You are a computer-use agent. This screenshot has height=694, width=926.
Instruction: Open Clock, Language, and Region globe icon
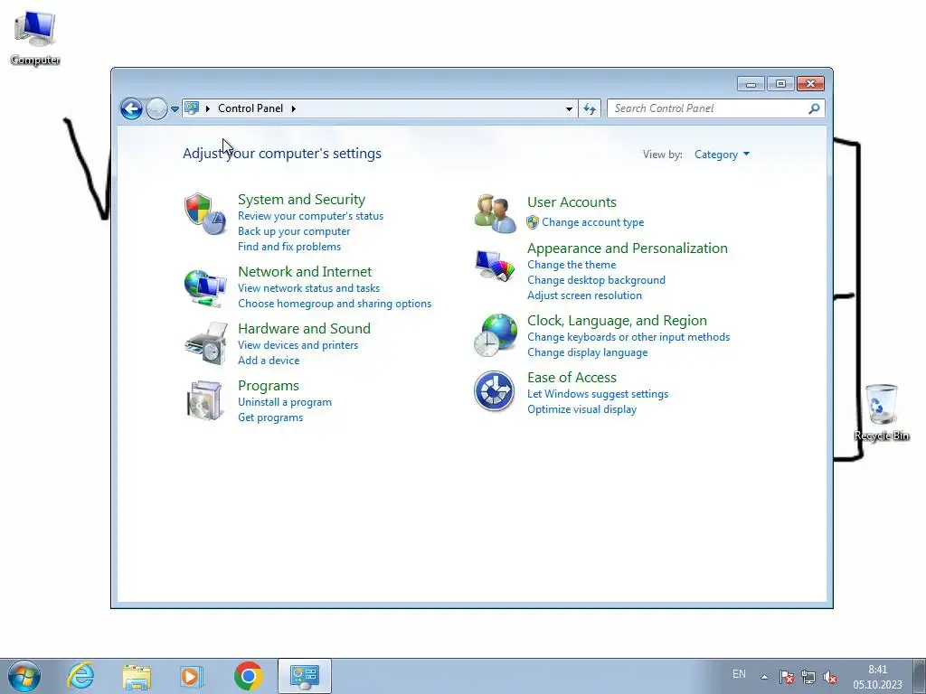[495, 334]
